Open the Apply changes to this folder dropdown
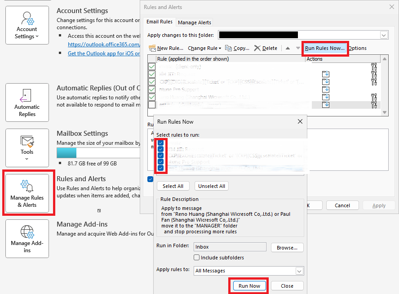This screenshot has height=294, width=399. (x=384, y=35)
